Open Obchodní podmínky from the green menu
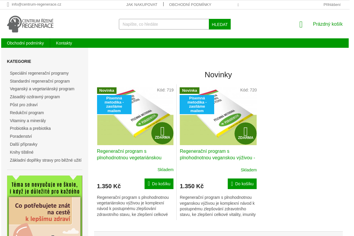Screen dimensions: 354x236 click(26, 43)
